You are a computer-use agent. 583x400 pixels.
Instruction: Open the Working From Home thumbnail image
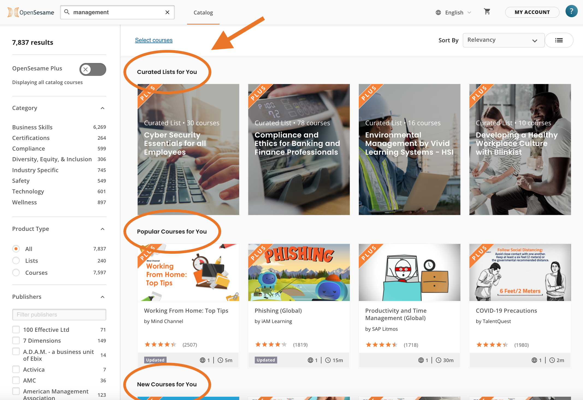[x=188, y=272]
